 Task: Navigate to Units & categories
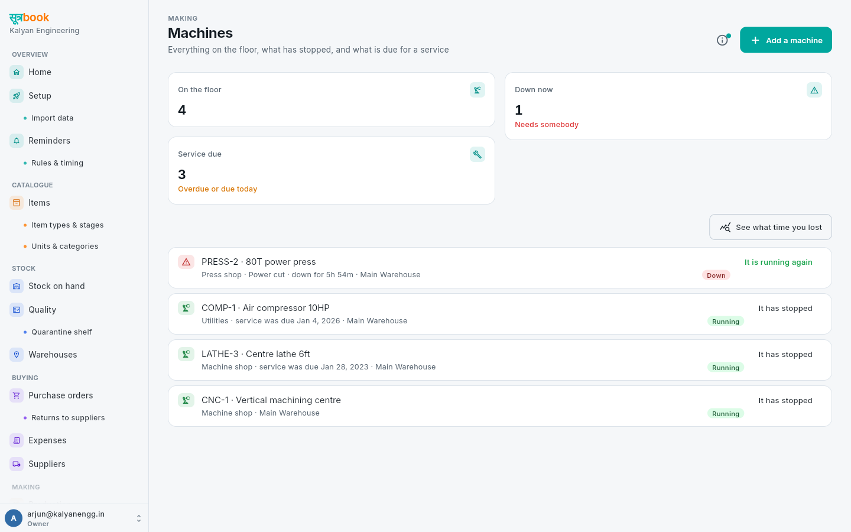(65, 246)
